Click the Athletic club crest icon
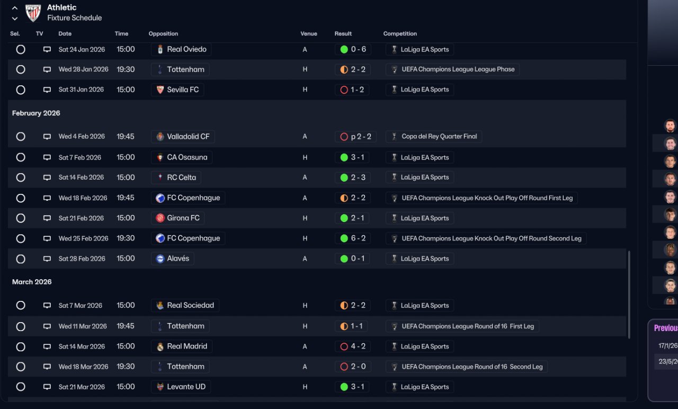678x409 pixels. [33, 13]
